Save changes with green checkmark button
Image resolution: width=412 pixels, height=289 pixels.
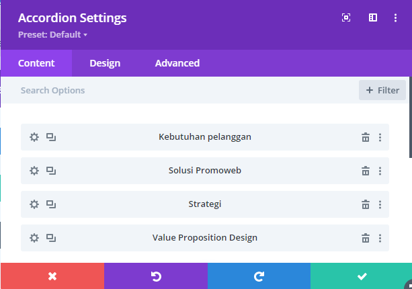coord(362,276)
